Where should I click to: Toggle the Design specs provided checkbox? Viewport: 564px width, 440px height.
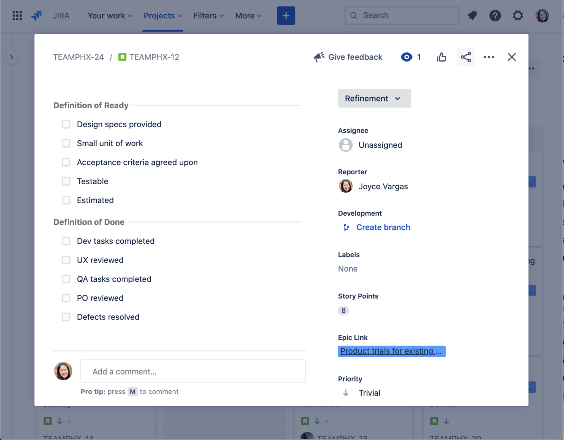tap(66, 124)
